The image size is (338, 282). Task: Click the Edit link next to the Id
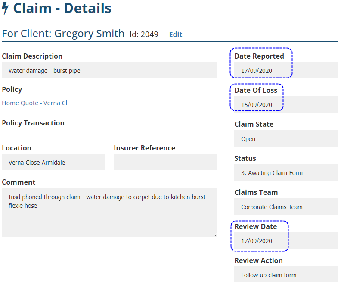(x=175, y=34)
